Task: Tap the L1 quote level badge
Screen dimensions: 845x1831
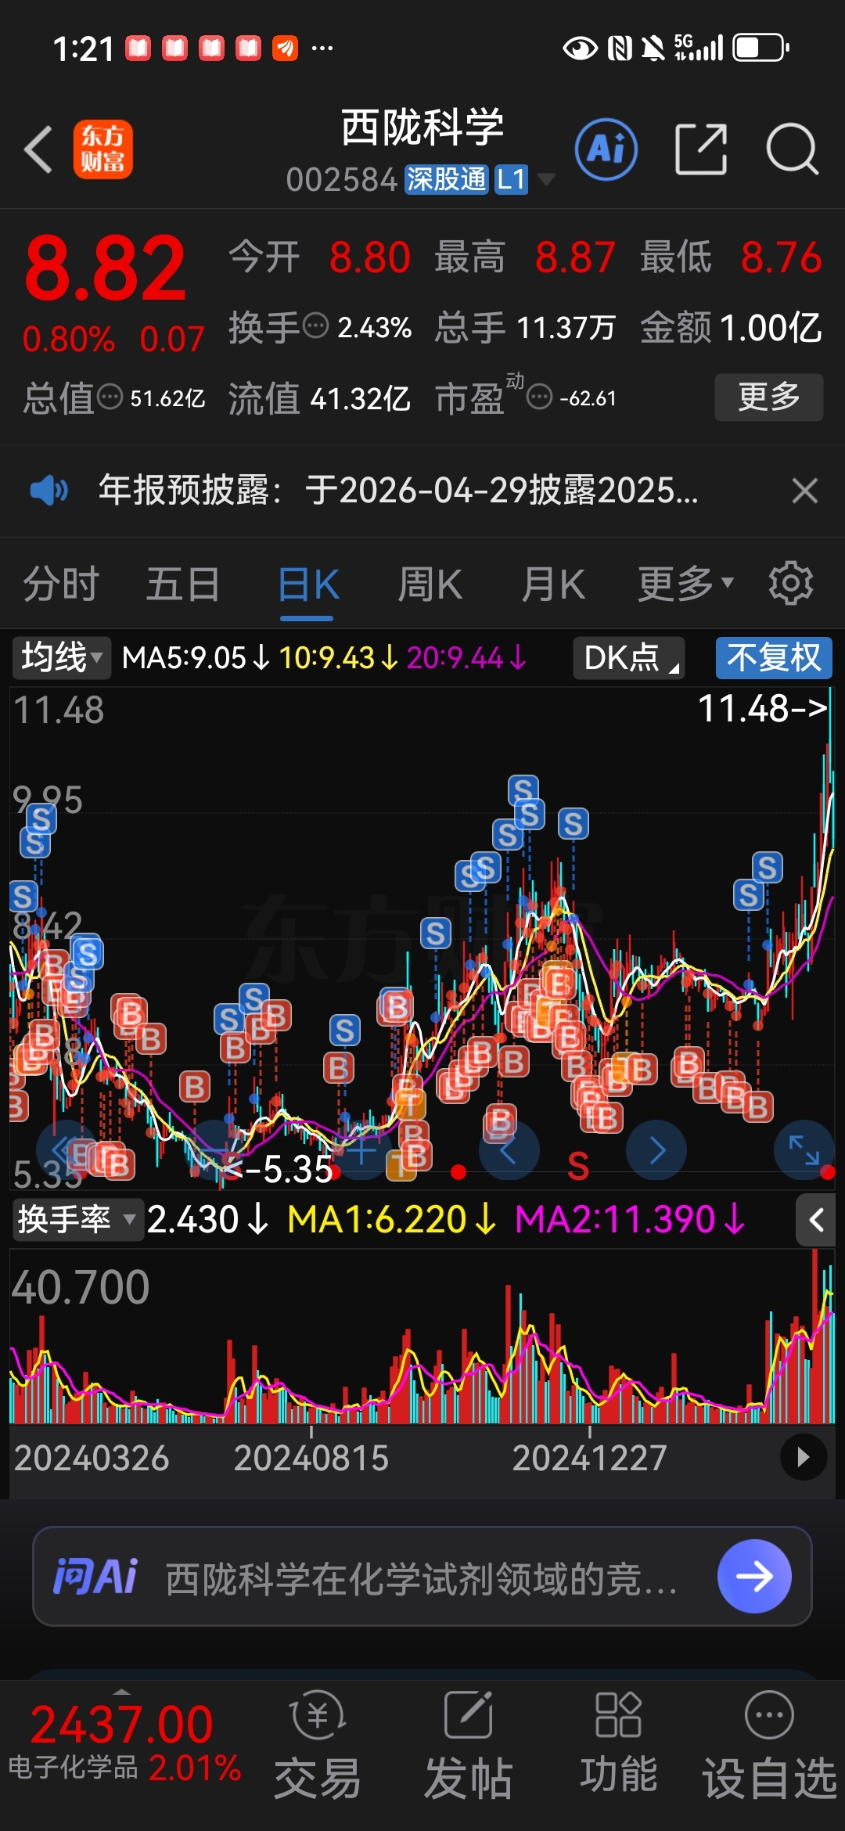Action: coord(511,179)
